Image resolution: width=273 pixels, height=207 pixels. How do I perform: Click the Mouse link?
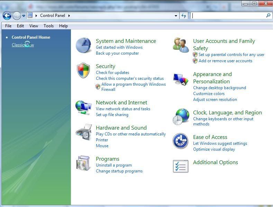click(x=102, y=146)
